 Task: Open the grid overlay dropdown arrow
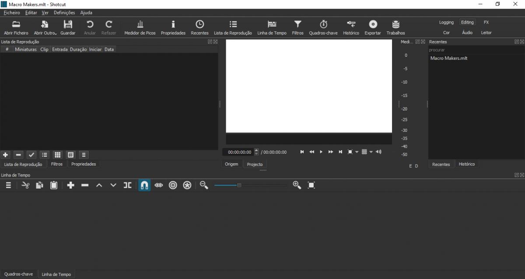pyautogui.click(x=371, y=152)
